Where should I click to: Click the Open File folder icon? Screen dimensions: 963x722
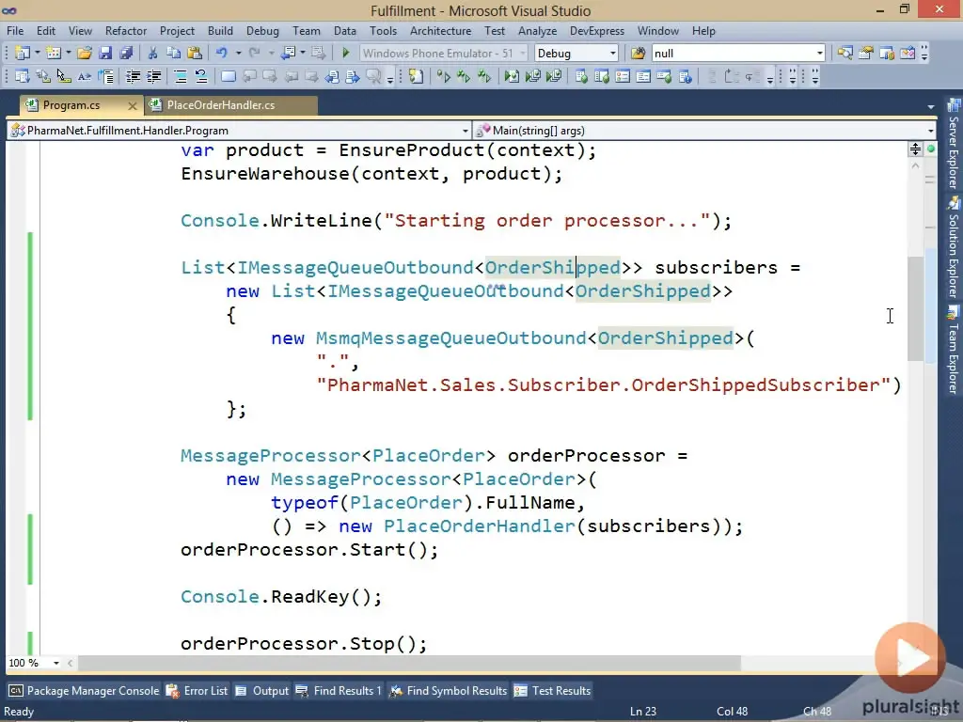click(x=84, y=54)
